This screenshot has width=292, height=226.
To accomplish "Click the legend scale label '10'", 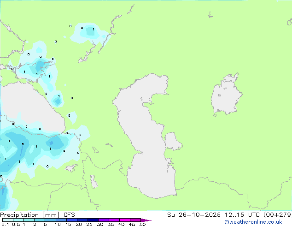I will click(58, 224).
